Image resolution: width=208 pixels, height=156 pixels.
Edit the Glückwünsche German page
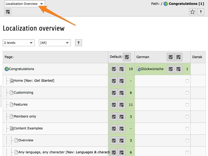point(171,69)
